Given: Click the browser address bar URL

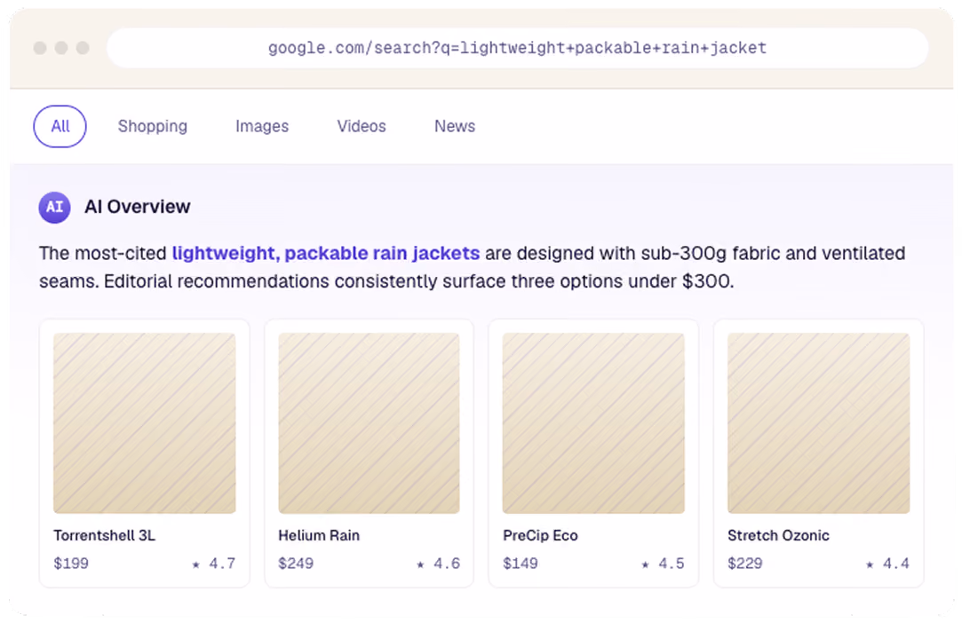Looking at the screenshot, I should [x=517, y=48].
